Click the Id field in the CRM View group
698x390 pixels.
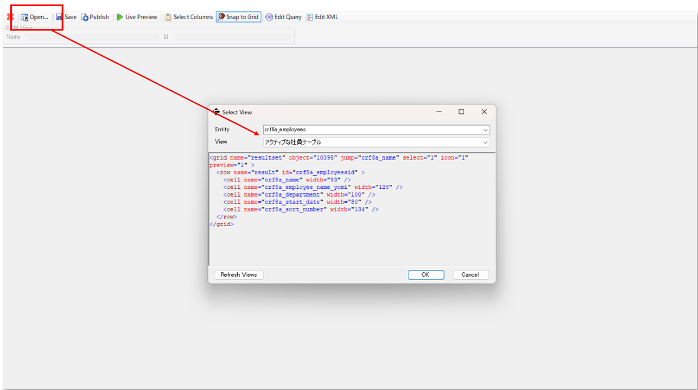pyautogui.click(x=231, y=37)
